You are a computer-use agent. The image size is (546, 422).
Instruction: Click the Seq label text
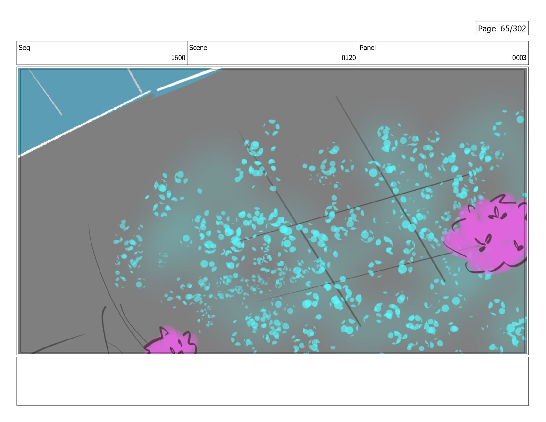pos(24,48)
